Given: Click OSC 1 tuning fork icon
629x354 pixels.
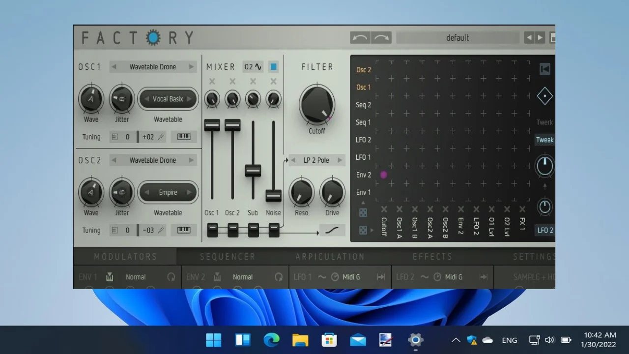Looking at the screenshot, I should point(161,137).
